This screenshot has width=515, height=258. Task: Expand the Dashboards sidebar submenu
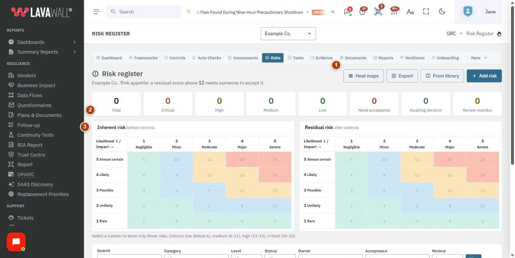tap(74, 42)
